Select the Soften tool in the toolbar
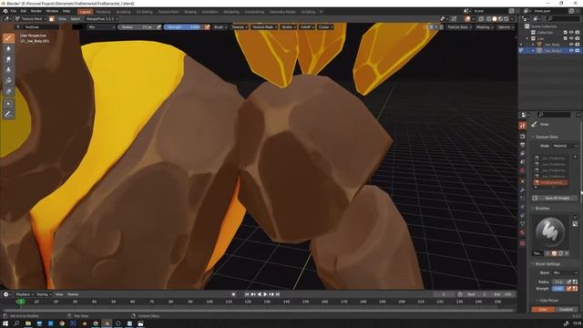The image size is (583, 328). click(8, 48)
